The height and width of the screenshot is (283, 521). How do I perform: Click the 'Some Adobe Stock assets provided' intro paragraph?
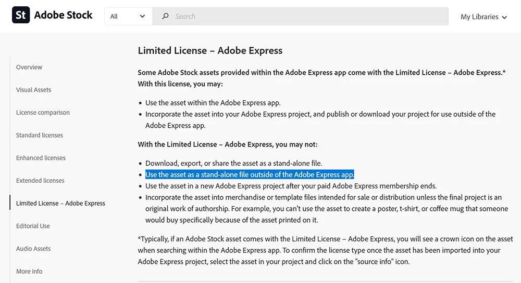pyautogui.click(x=321, y=78)
